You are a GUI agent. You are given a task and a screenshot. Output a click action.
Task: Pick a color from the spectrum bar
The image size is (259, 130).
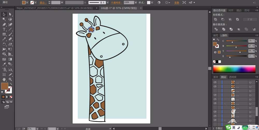pyautogui.click(x=234, y=69)
